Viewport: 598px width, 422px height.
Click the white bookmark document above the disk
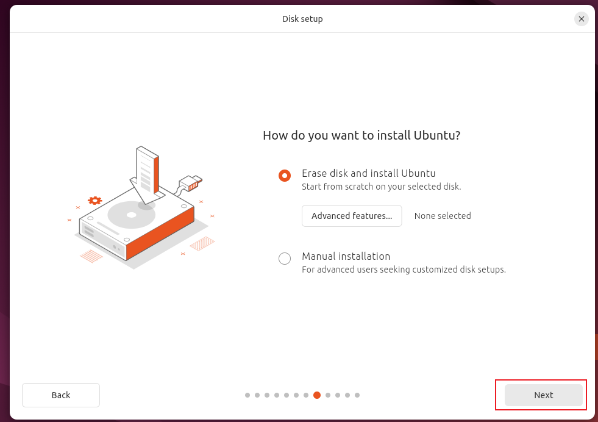(x=147, y=172)
